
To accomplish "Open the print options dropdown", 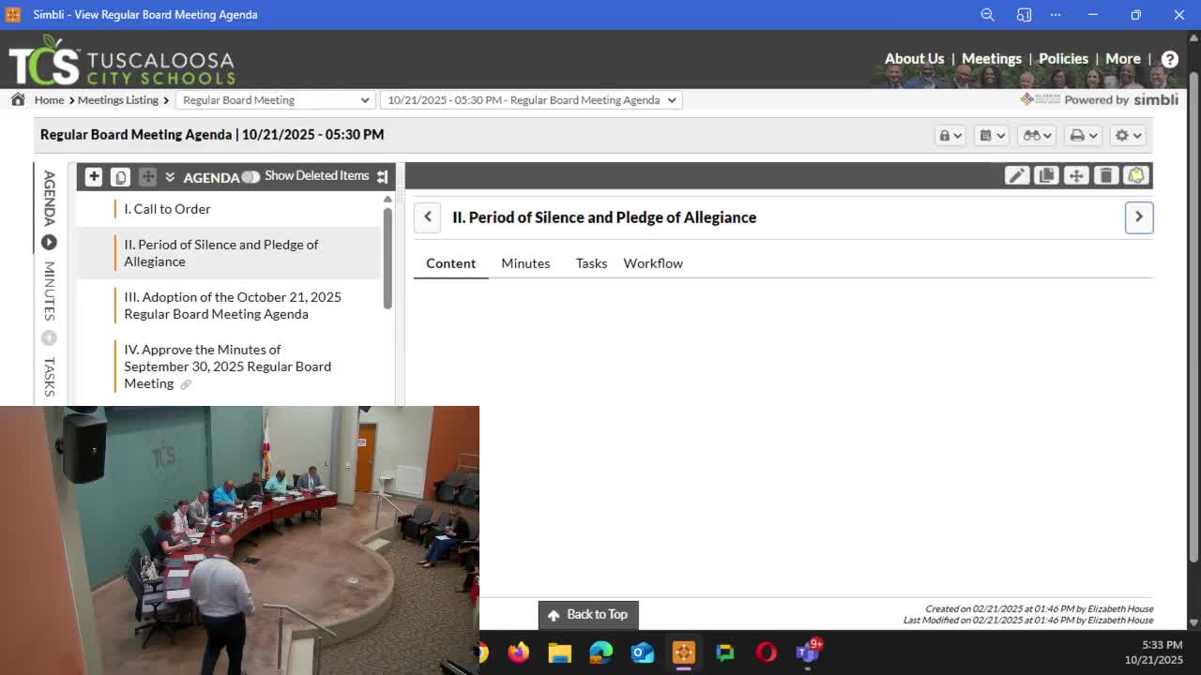I will pos(1083,135).
